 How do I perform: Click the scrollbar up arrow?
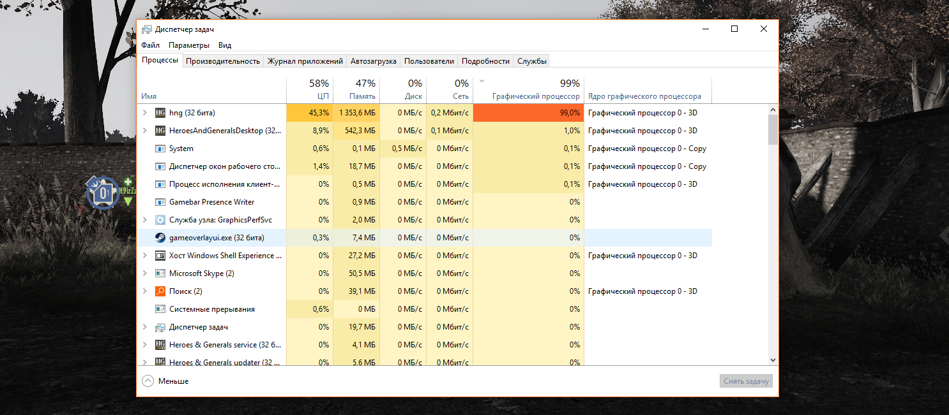[x=773, y=110]
